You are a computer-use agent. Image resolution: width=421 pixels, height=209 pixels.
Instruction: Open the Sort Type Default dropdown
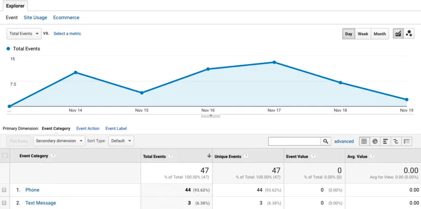(121, 141)
